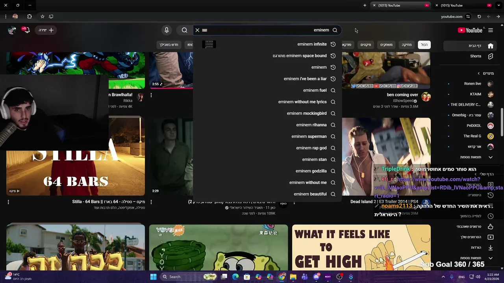Choose 'eminem without me lyrics' suggestion

pyautogui.click(x=267, y=102)
